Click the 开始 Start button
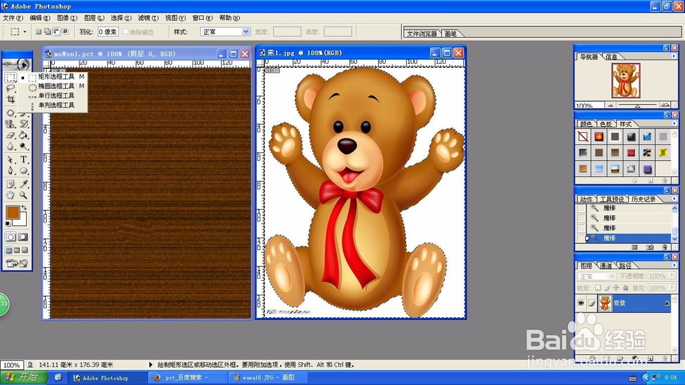This screenshot has width=685, height=385. (25, 377)
